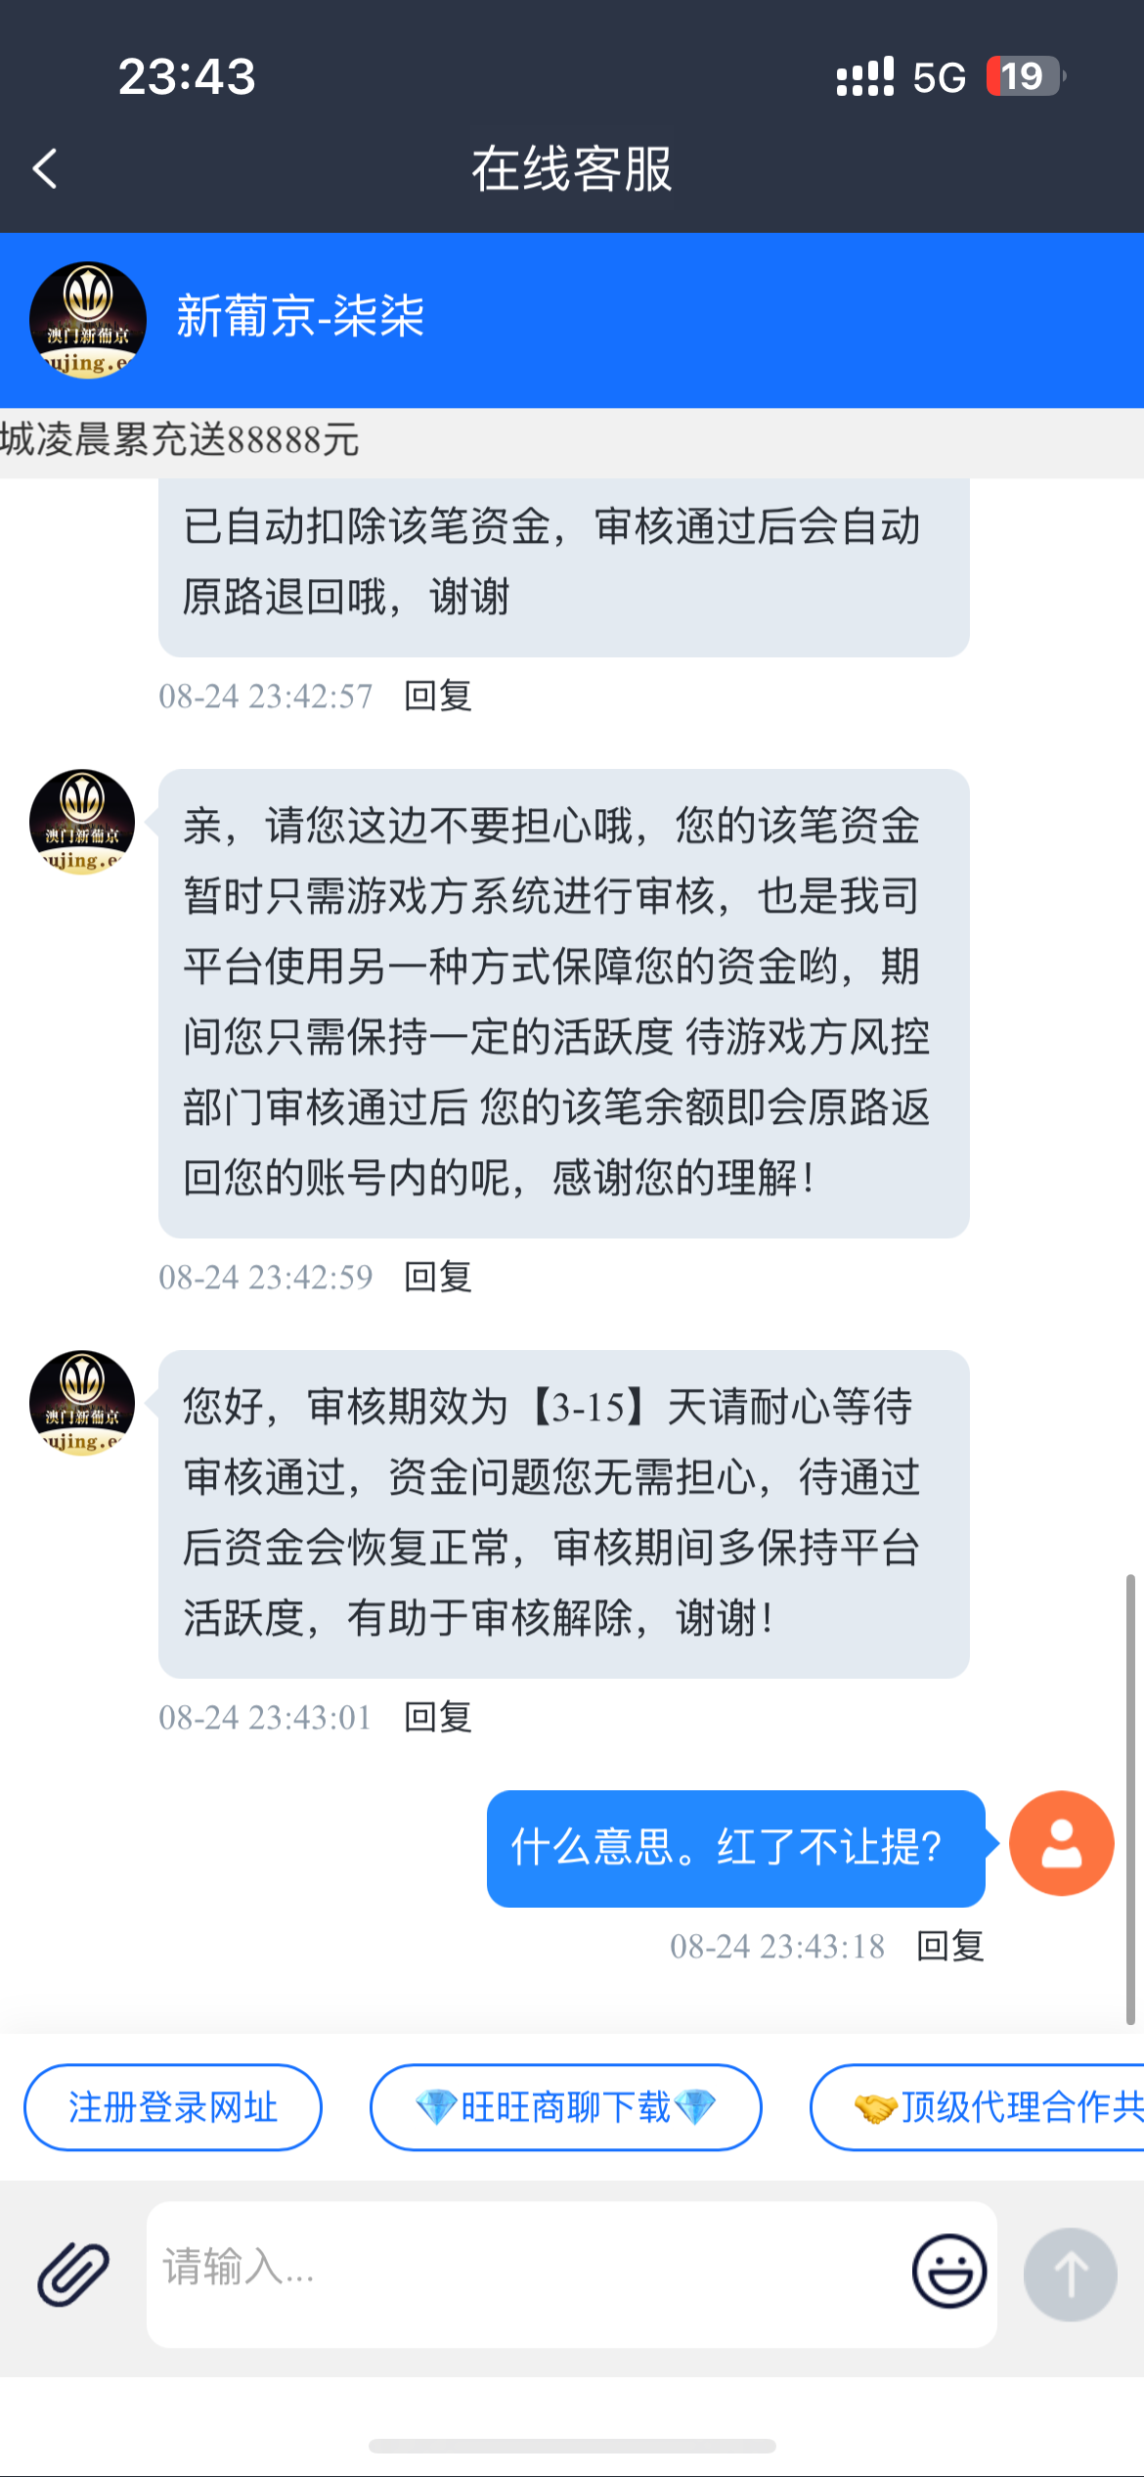Open the paperclip attachment icon

point(73,2274)
